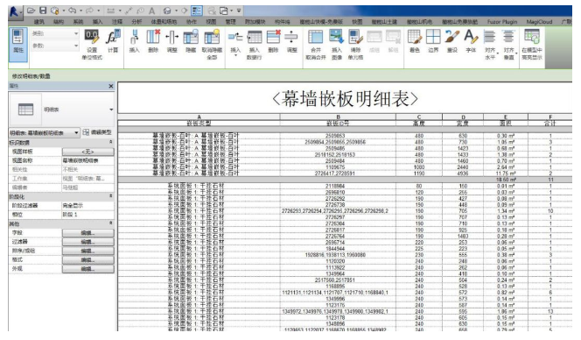The width and height of the screenshot is (581, 340).
Task: Close the Properties palette with X
Action: (x=111, y=86)
